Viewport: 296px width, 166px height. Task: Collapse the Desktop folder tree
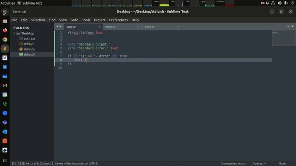[x=14, y=33]
